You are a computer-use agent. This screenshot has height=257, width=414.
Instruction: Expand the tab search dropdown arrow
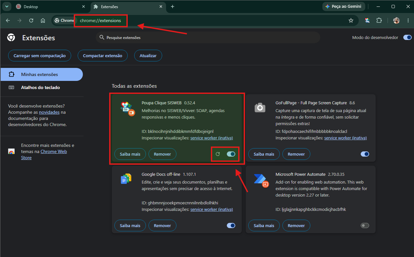click(x=6, y=6)
